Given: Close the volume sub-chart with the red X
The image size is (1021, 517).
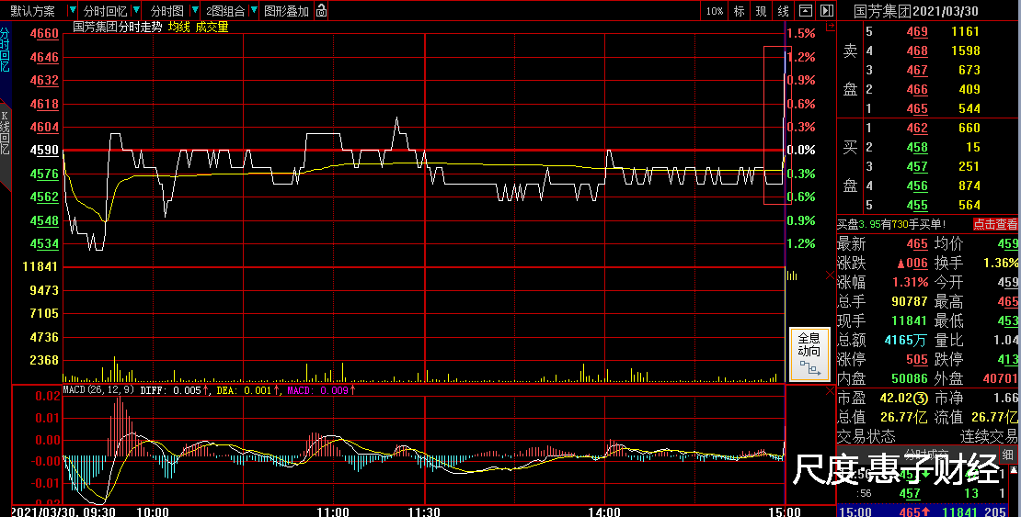Looking at the screenshot, I should (829, 275).
